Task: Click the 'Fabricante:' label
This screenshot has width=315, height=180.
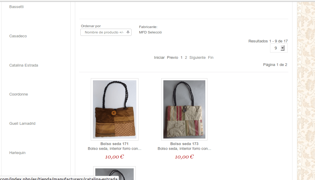Action: [x=148, y=27]
